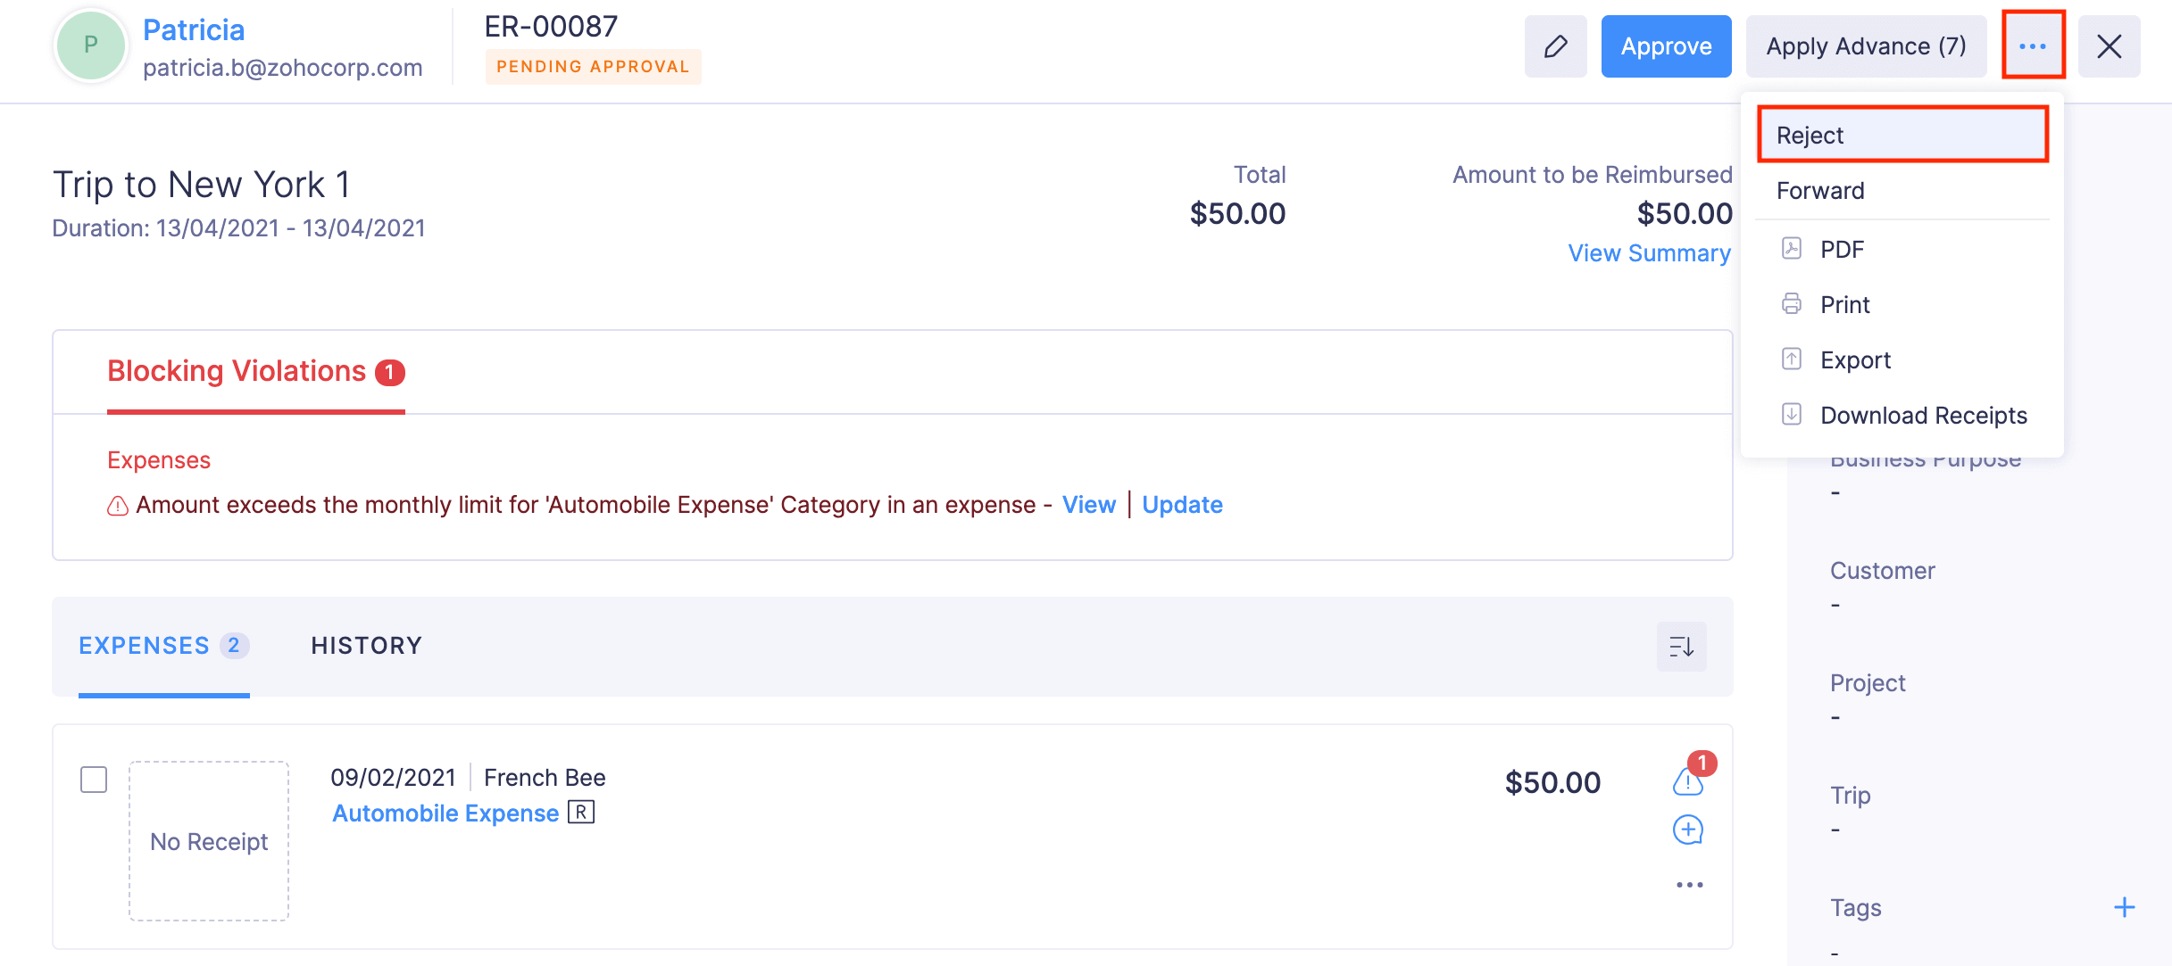Image resolution: width=2172 pixels, height=966 pixels.
Task: Click Download Receipts menu option
Action: click(1923, 416)
